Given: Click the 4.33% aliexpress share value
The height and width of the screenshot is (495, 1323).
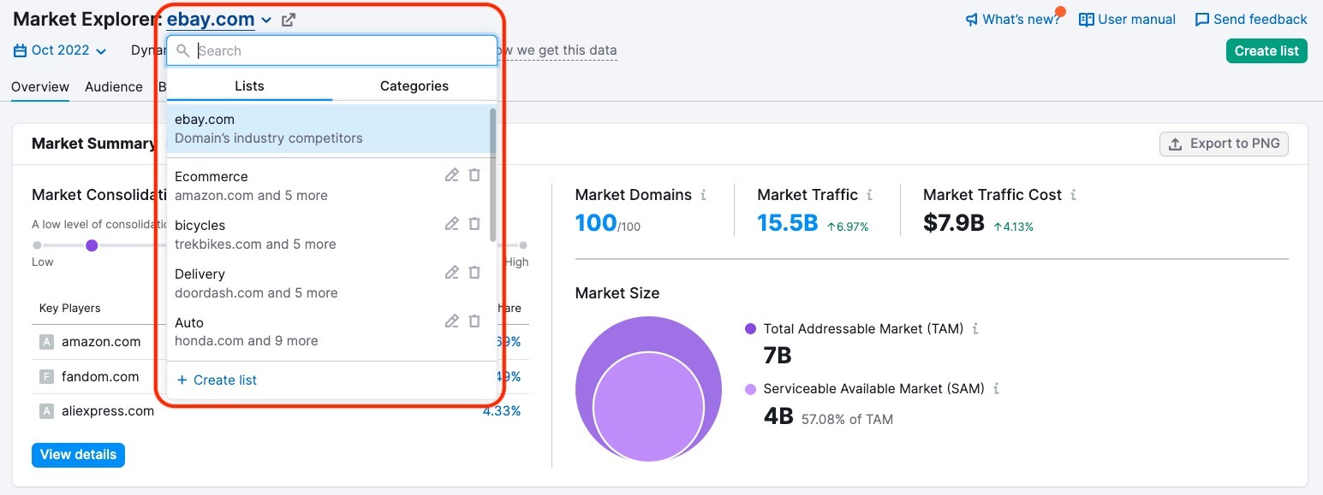Looking at the screenshot, I should pos(502,410).
